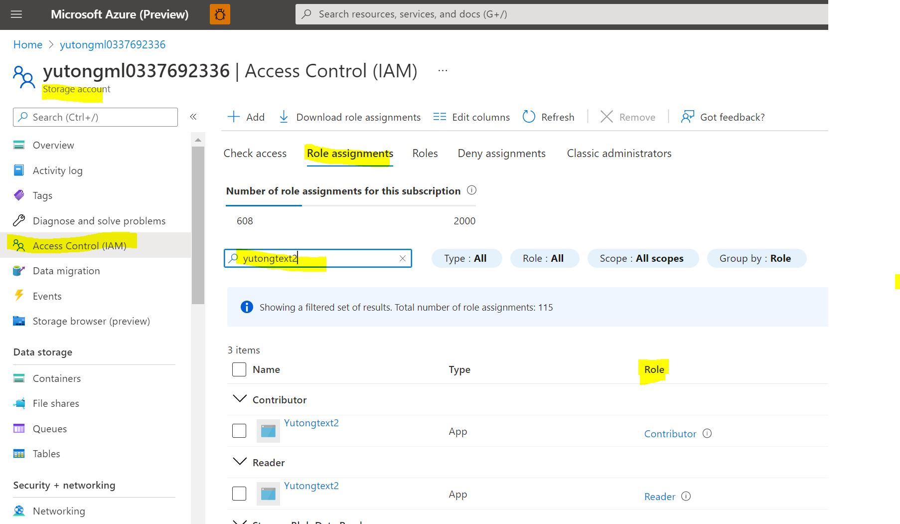Click the sidebar scroll up arrow
The image size is (900, 524).
tap(198, 140)
